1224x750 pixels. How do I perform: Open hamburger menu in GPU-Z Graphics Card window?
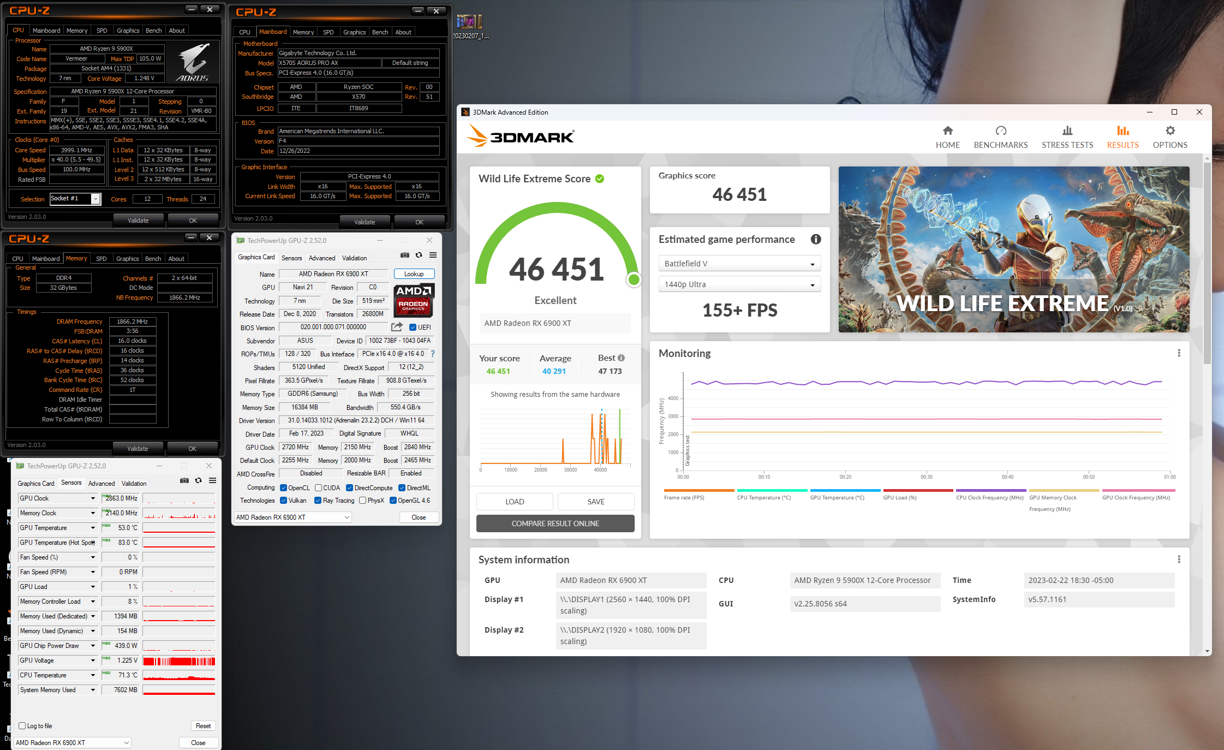(x=433, y=255)
